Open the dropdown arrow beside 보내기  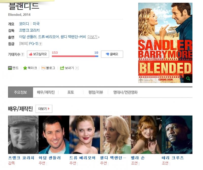[77, 68]
